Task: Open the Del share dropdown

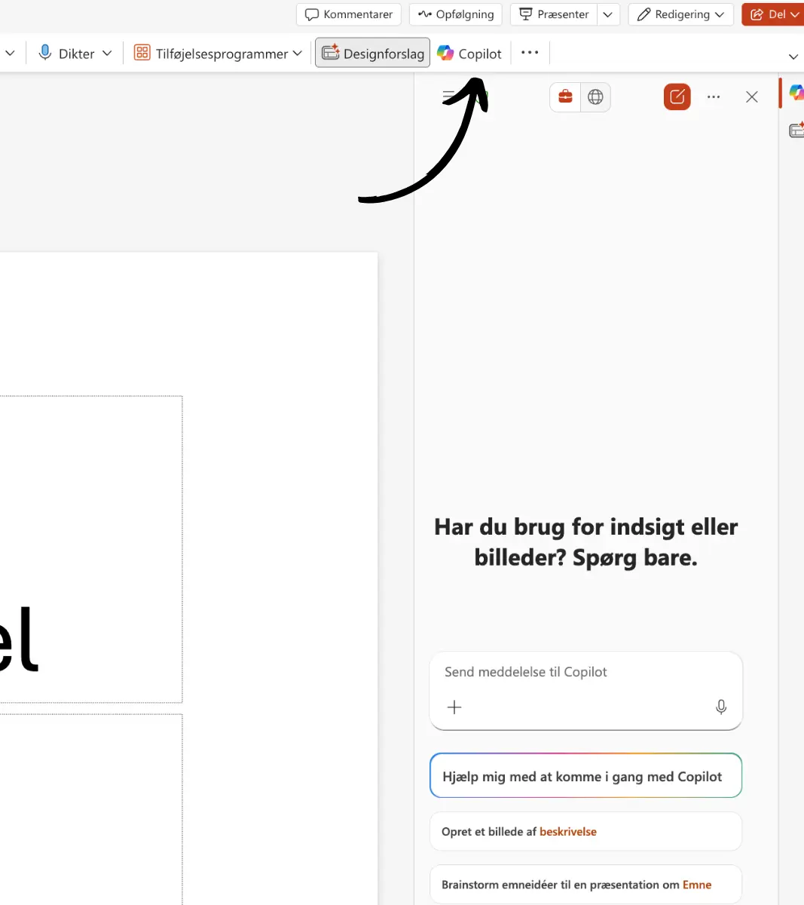Action: pyautogui.click(x=775, y=14)
